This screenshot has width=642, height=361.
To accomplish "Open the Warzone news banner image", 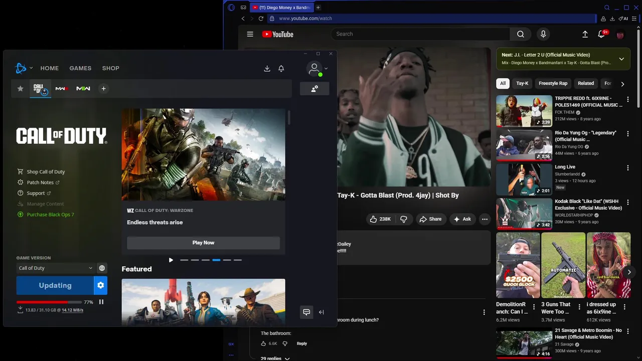I will (x=203, y=154).
